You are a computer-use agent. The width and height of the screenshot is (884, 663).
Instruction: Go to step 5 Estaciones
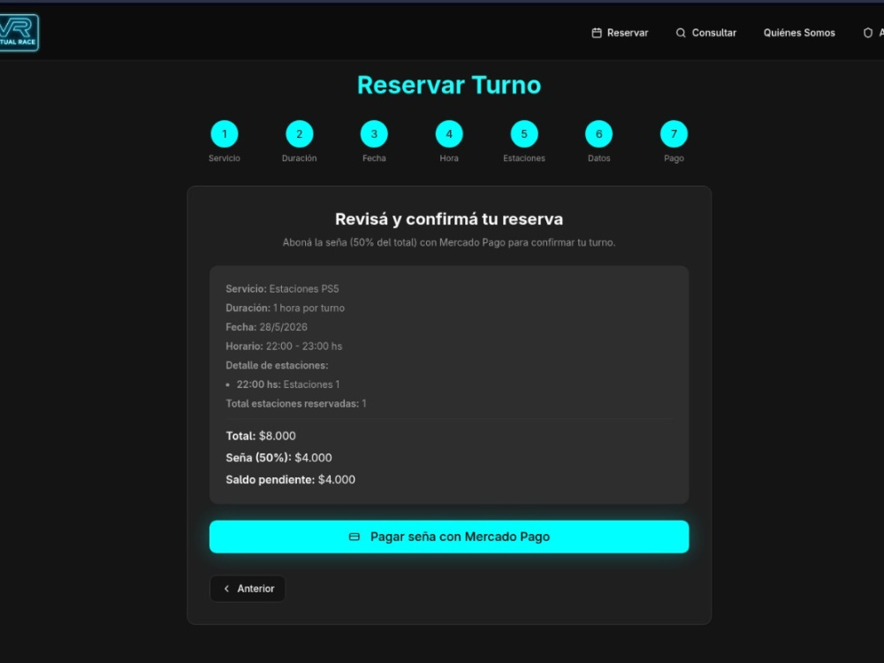pos(524,134)
